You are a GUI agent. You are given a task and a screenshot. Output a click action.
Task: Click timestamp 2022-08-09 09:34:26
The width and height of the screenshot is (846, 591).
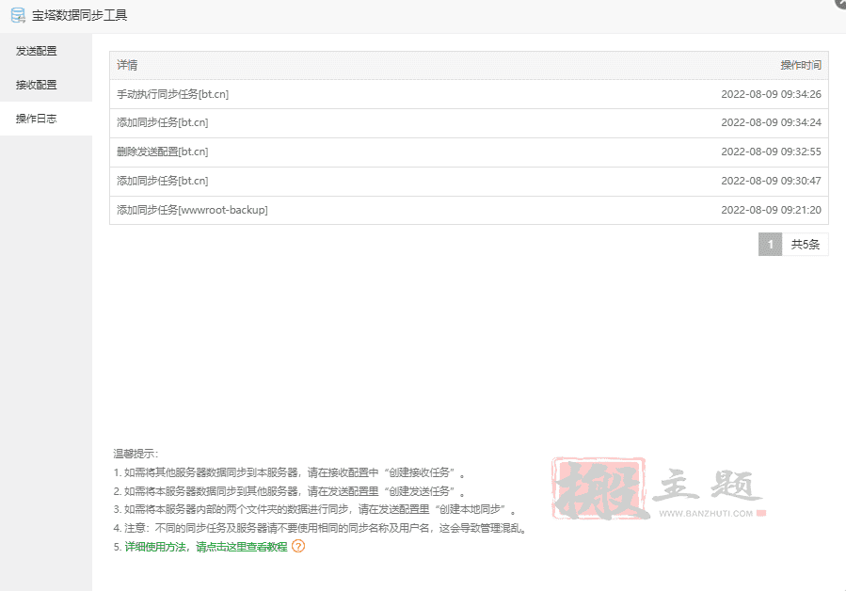771,94
